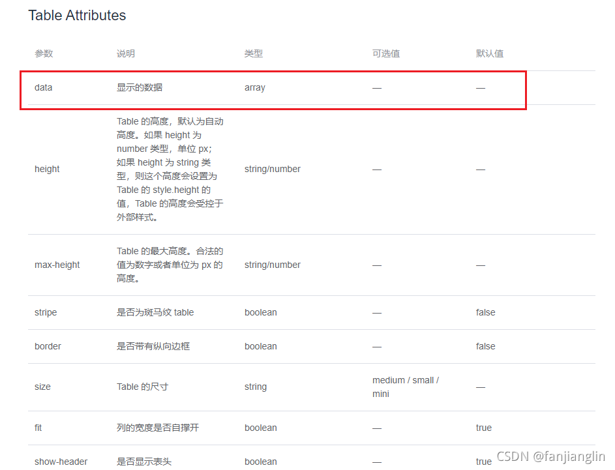Screen dimensions: 615x470
Task: Click the false default value for stripe
Action: pyautogui.click(x=485, y=312)
